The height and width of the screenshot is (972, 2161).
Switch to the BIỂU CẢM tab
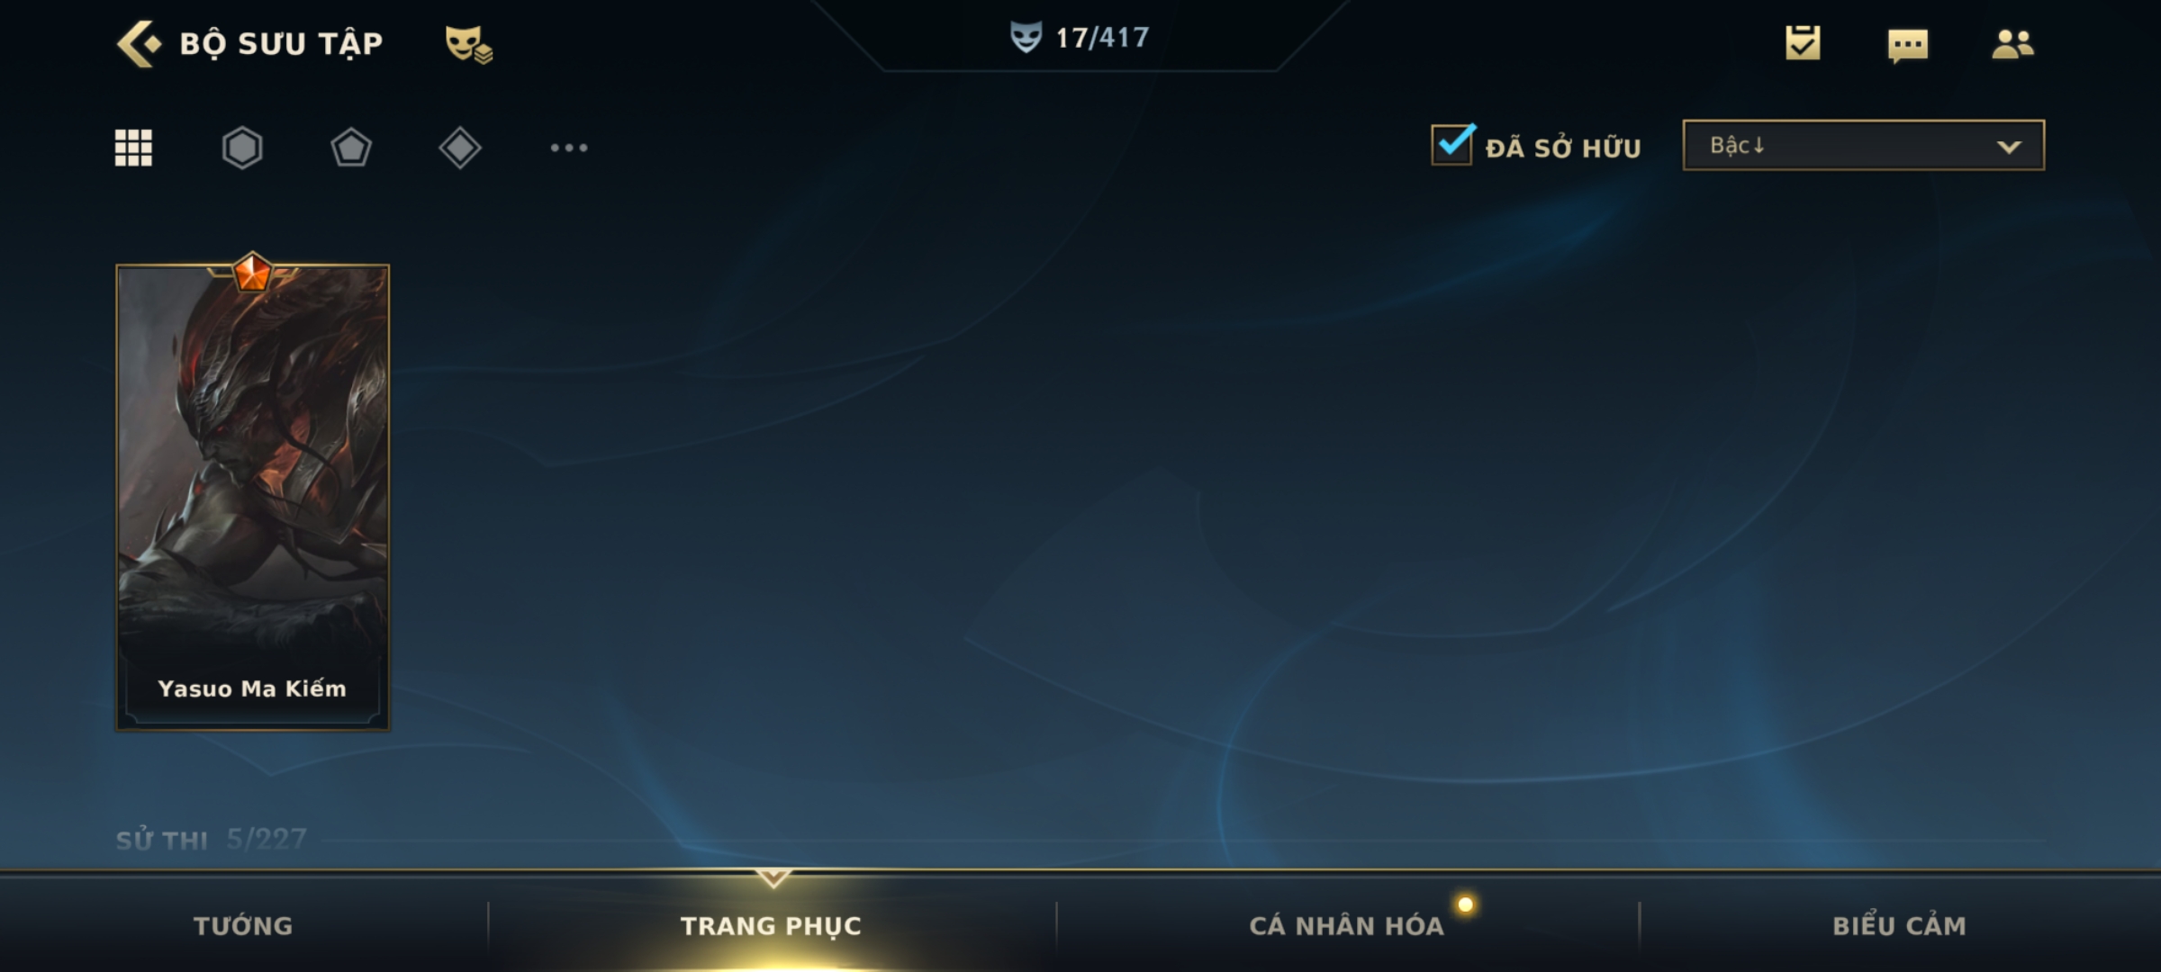pos(1899,925)
